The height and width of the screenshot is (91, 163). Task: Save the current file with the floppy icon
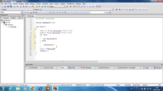click(8, 6)
